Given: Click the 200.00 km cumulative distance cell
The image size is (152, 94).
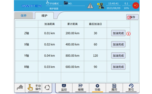Looking at the screenshot, I should (72, 33).
